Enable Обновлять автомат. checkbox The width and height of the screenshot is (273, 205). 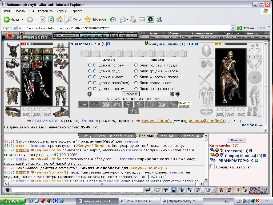coord(212,166)
